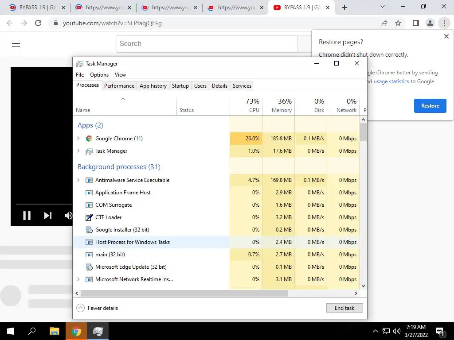Show hidden system tray icons
Screen dimensions: 454x340
[x=375, y=331]
